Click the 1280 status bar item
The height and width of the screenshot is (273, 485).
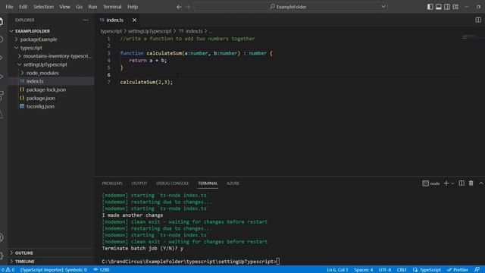coord(101,270)
